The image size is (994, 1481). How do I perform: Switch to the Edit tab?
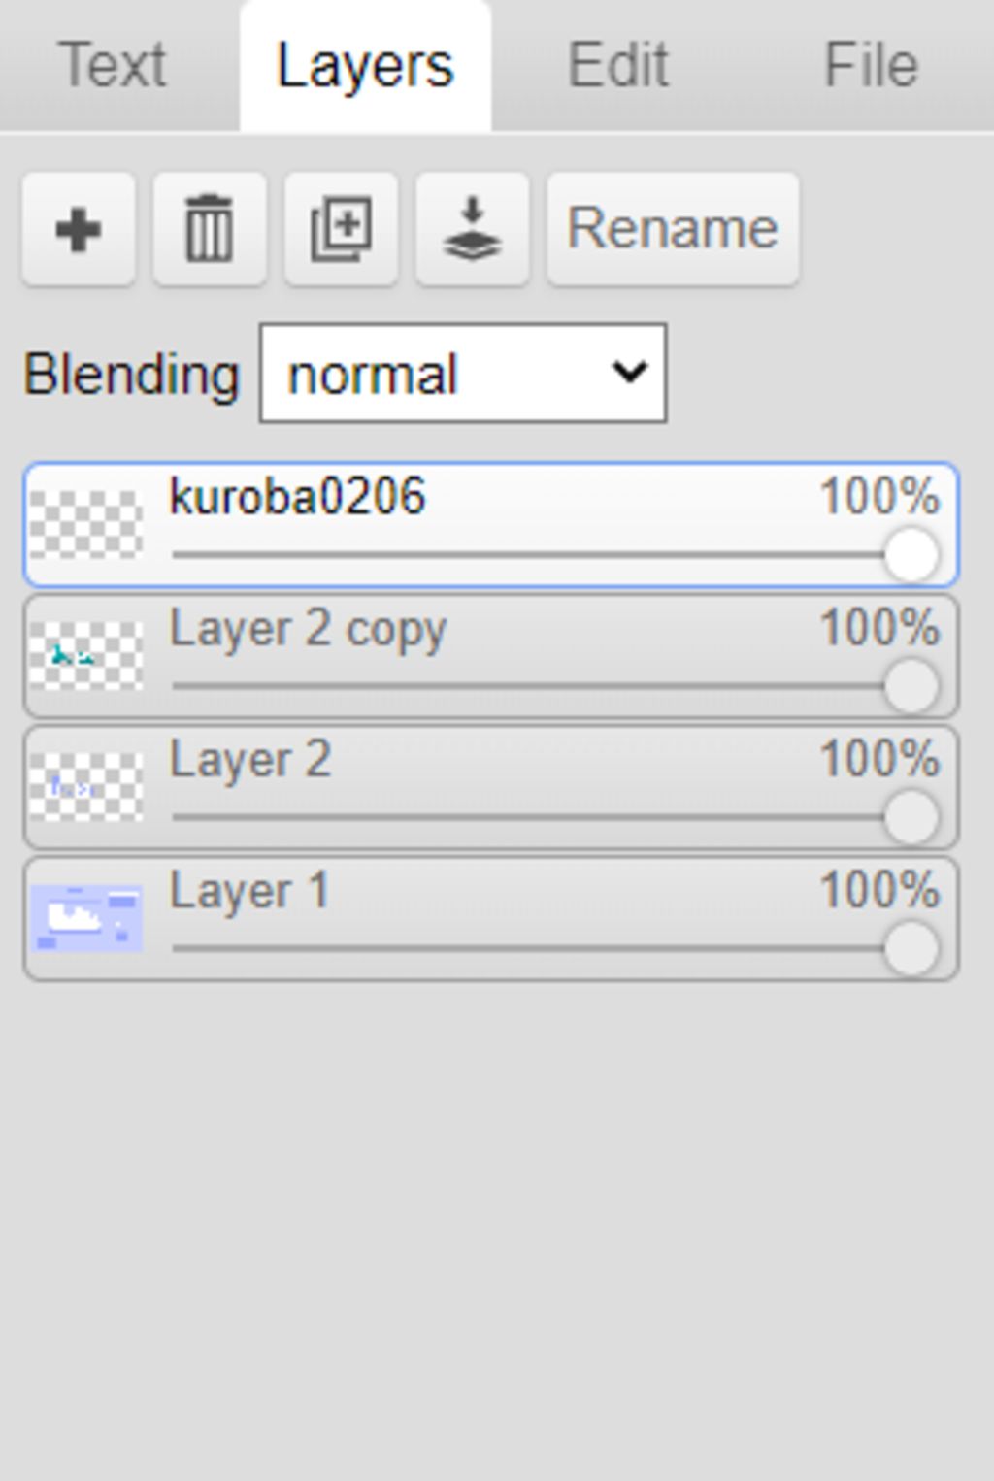[618, 66]
